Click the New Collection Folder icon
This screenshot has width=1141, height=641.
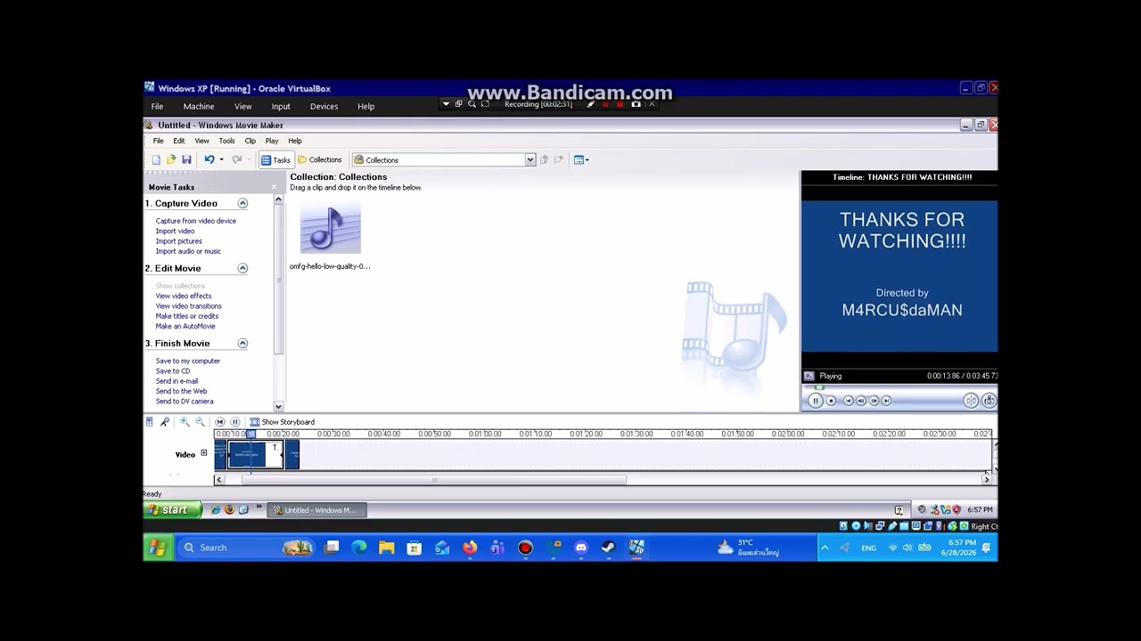click(559, 160)
